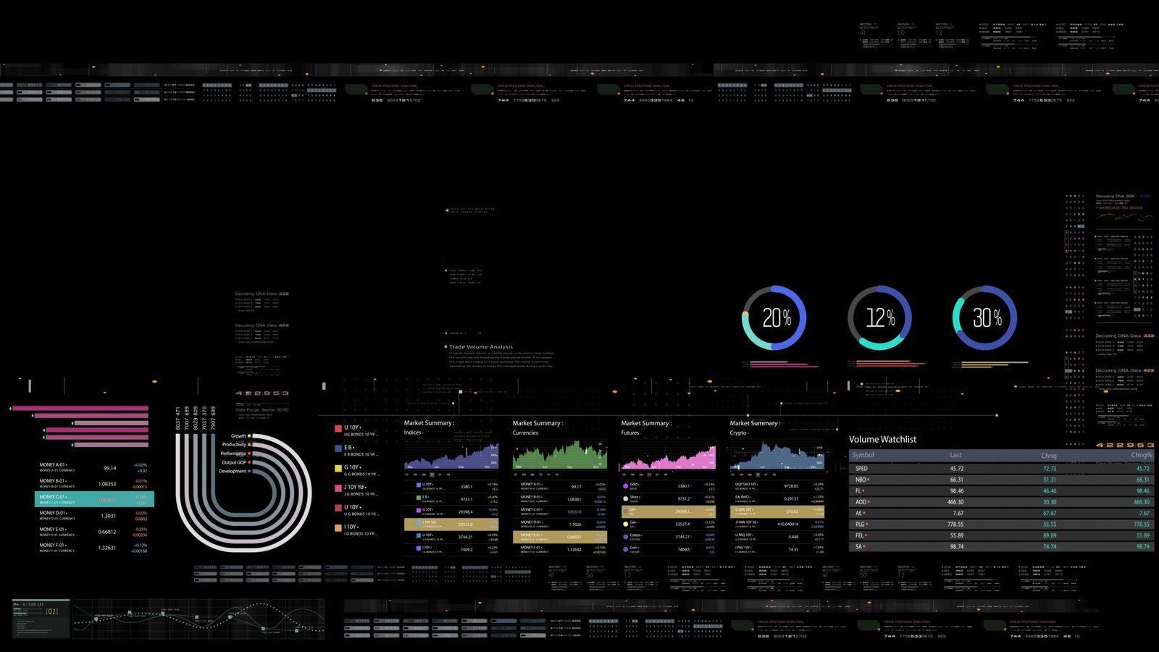Expand the Market Summary Futures selector
This screenshot has width=1159, height=652.
(x=632, y=433)
